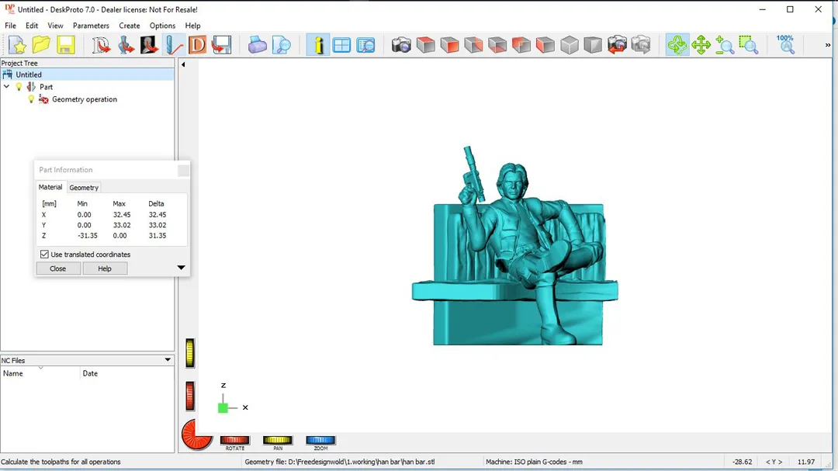Load a bitmap file via the portrait icon

click(149, 45)
